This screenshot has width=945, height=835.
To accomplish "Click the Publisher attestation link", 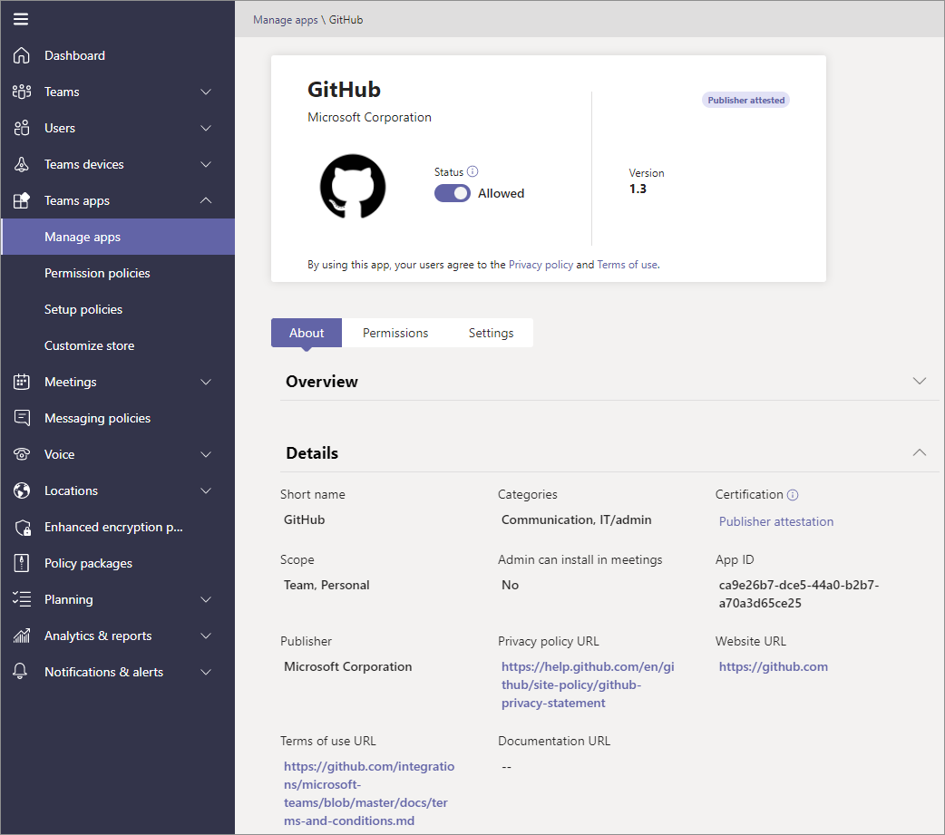I will [776, 521].
